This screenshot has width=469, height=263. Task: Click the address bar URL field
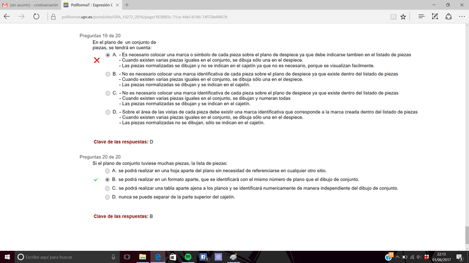(x=221, y=17)
